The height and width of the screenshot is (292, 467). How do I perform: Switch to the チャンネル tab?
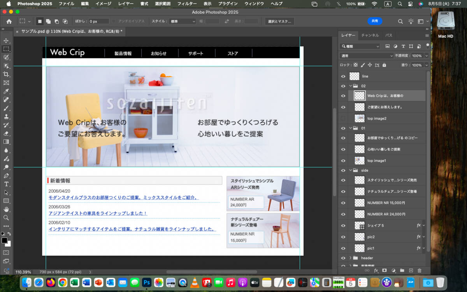click(370, 35)
